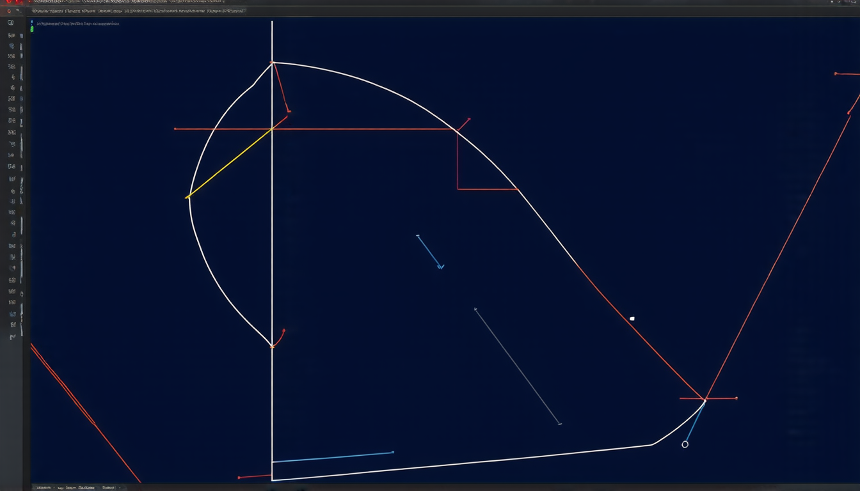Click the red application logo in the title bar
The height and width of the screenshot is (491, 860).
[x=8, y=3]
